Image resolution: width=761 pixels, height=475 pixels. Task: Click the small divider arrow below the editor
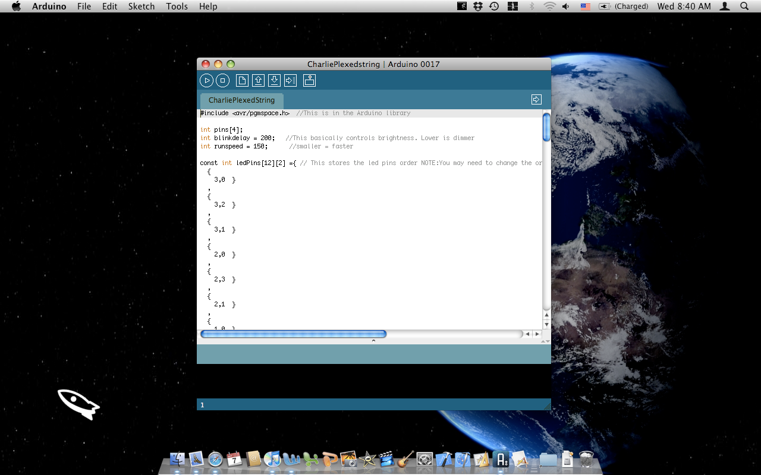click(x=373, y=341)
